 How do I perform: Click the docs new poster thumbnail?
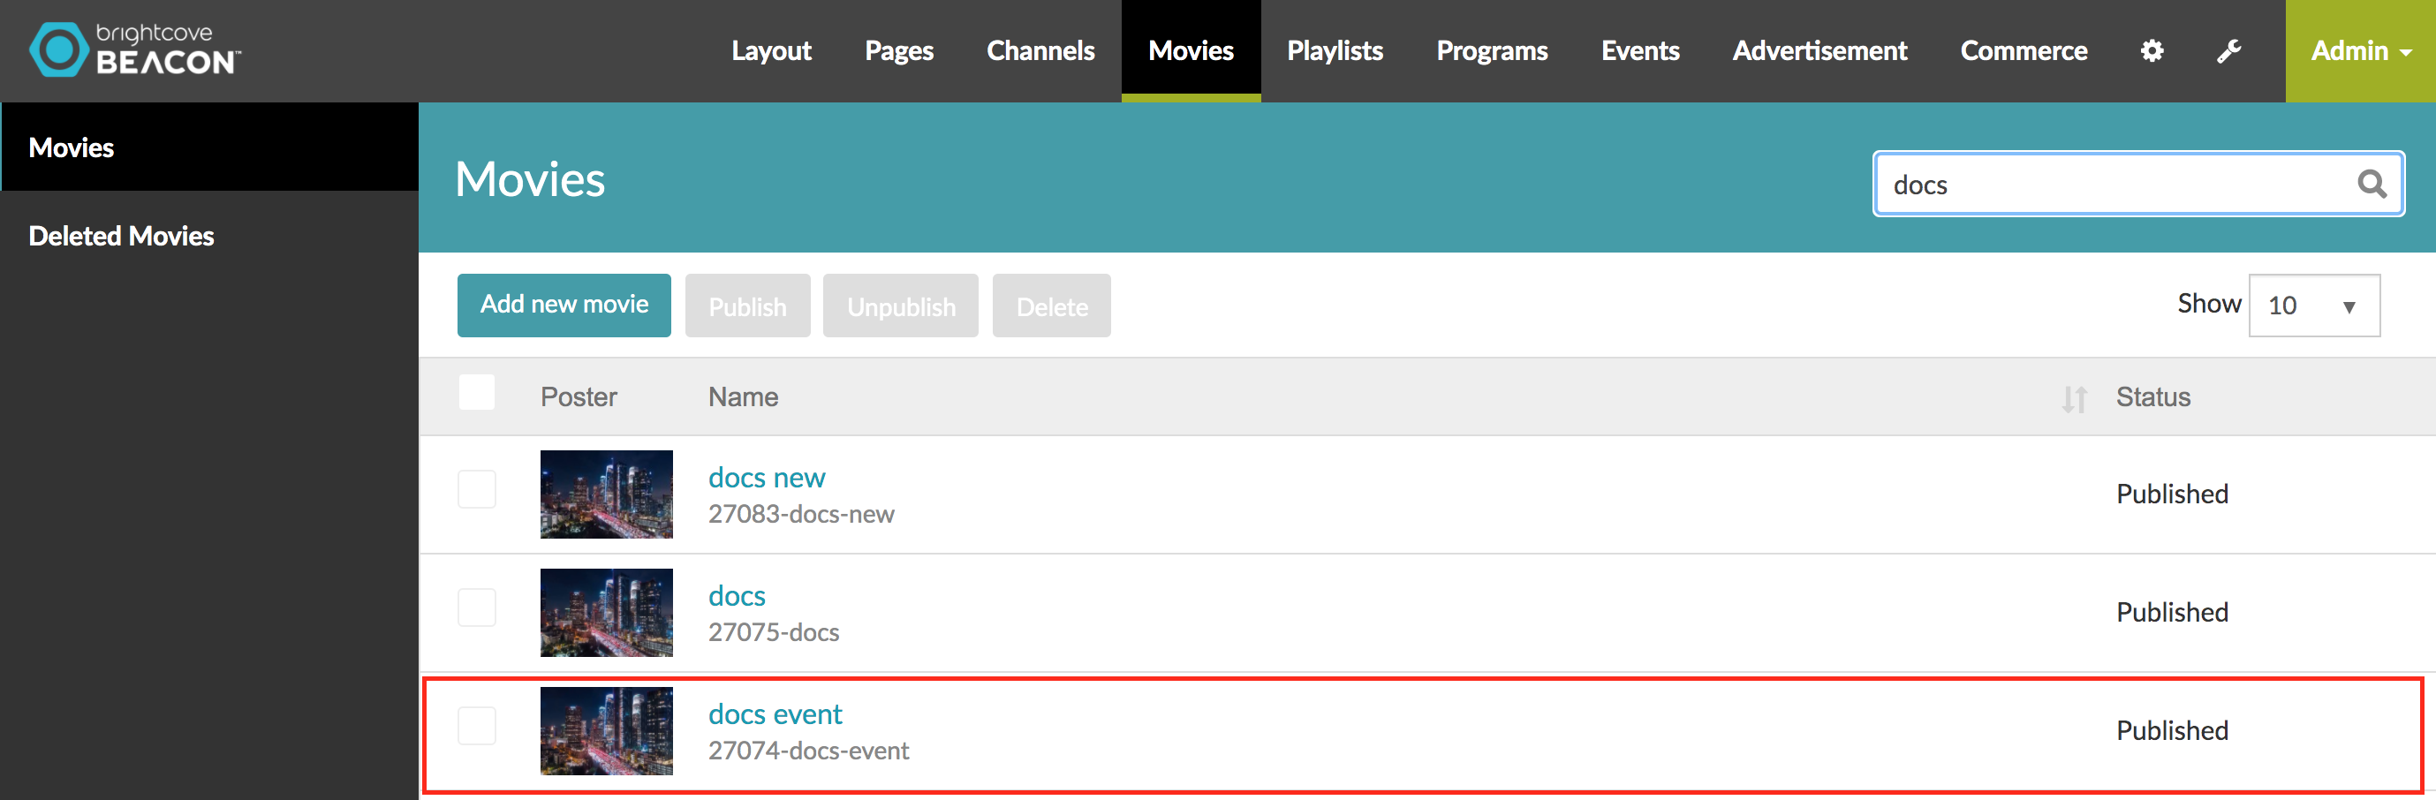click(x=606, y=494)
